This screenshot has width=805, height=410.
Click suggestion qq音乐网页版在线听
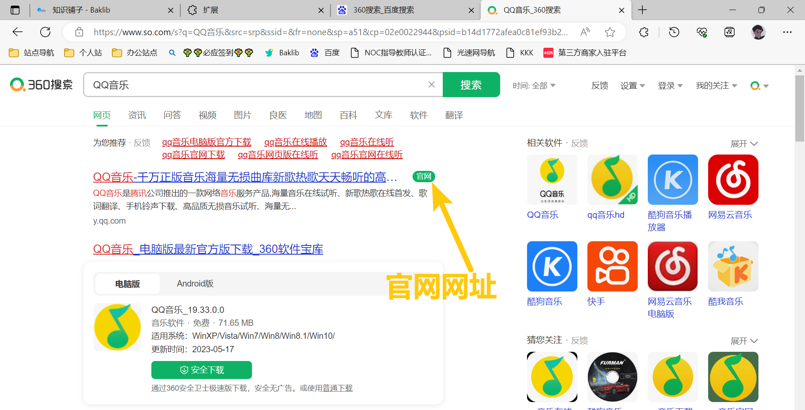[278, 155]
